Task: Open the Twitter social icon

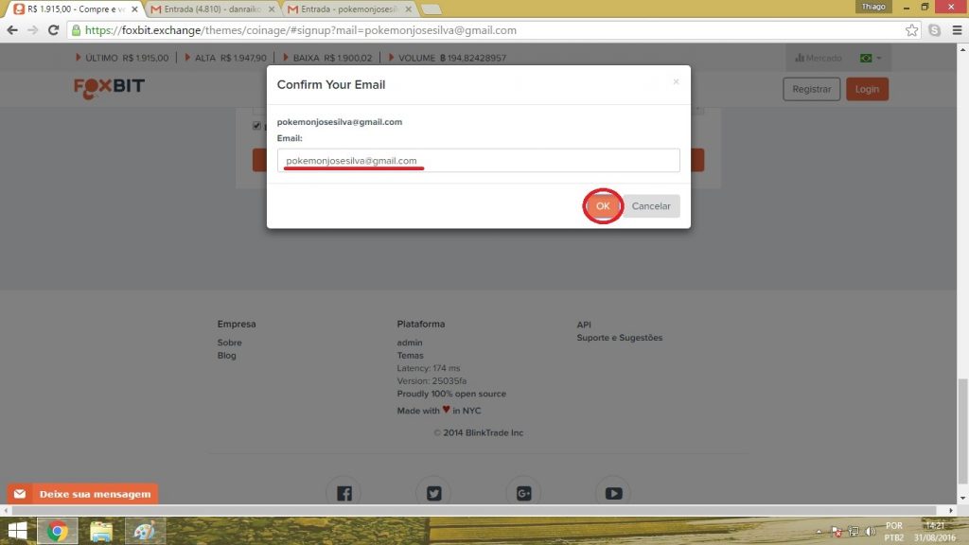Action: [433, 493]
